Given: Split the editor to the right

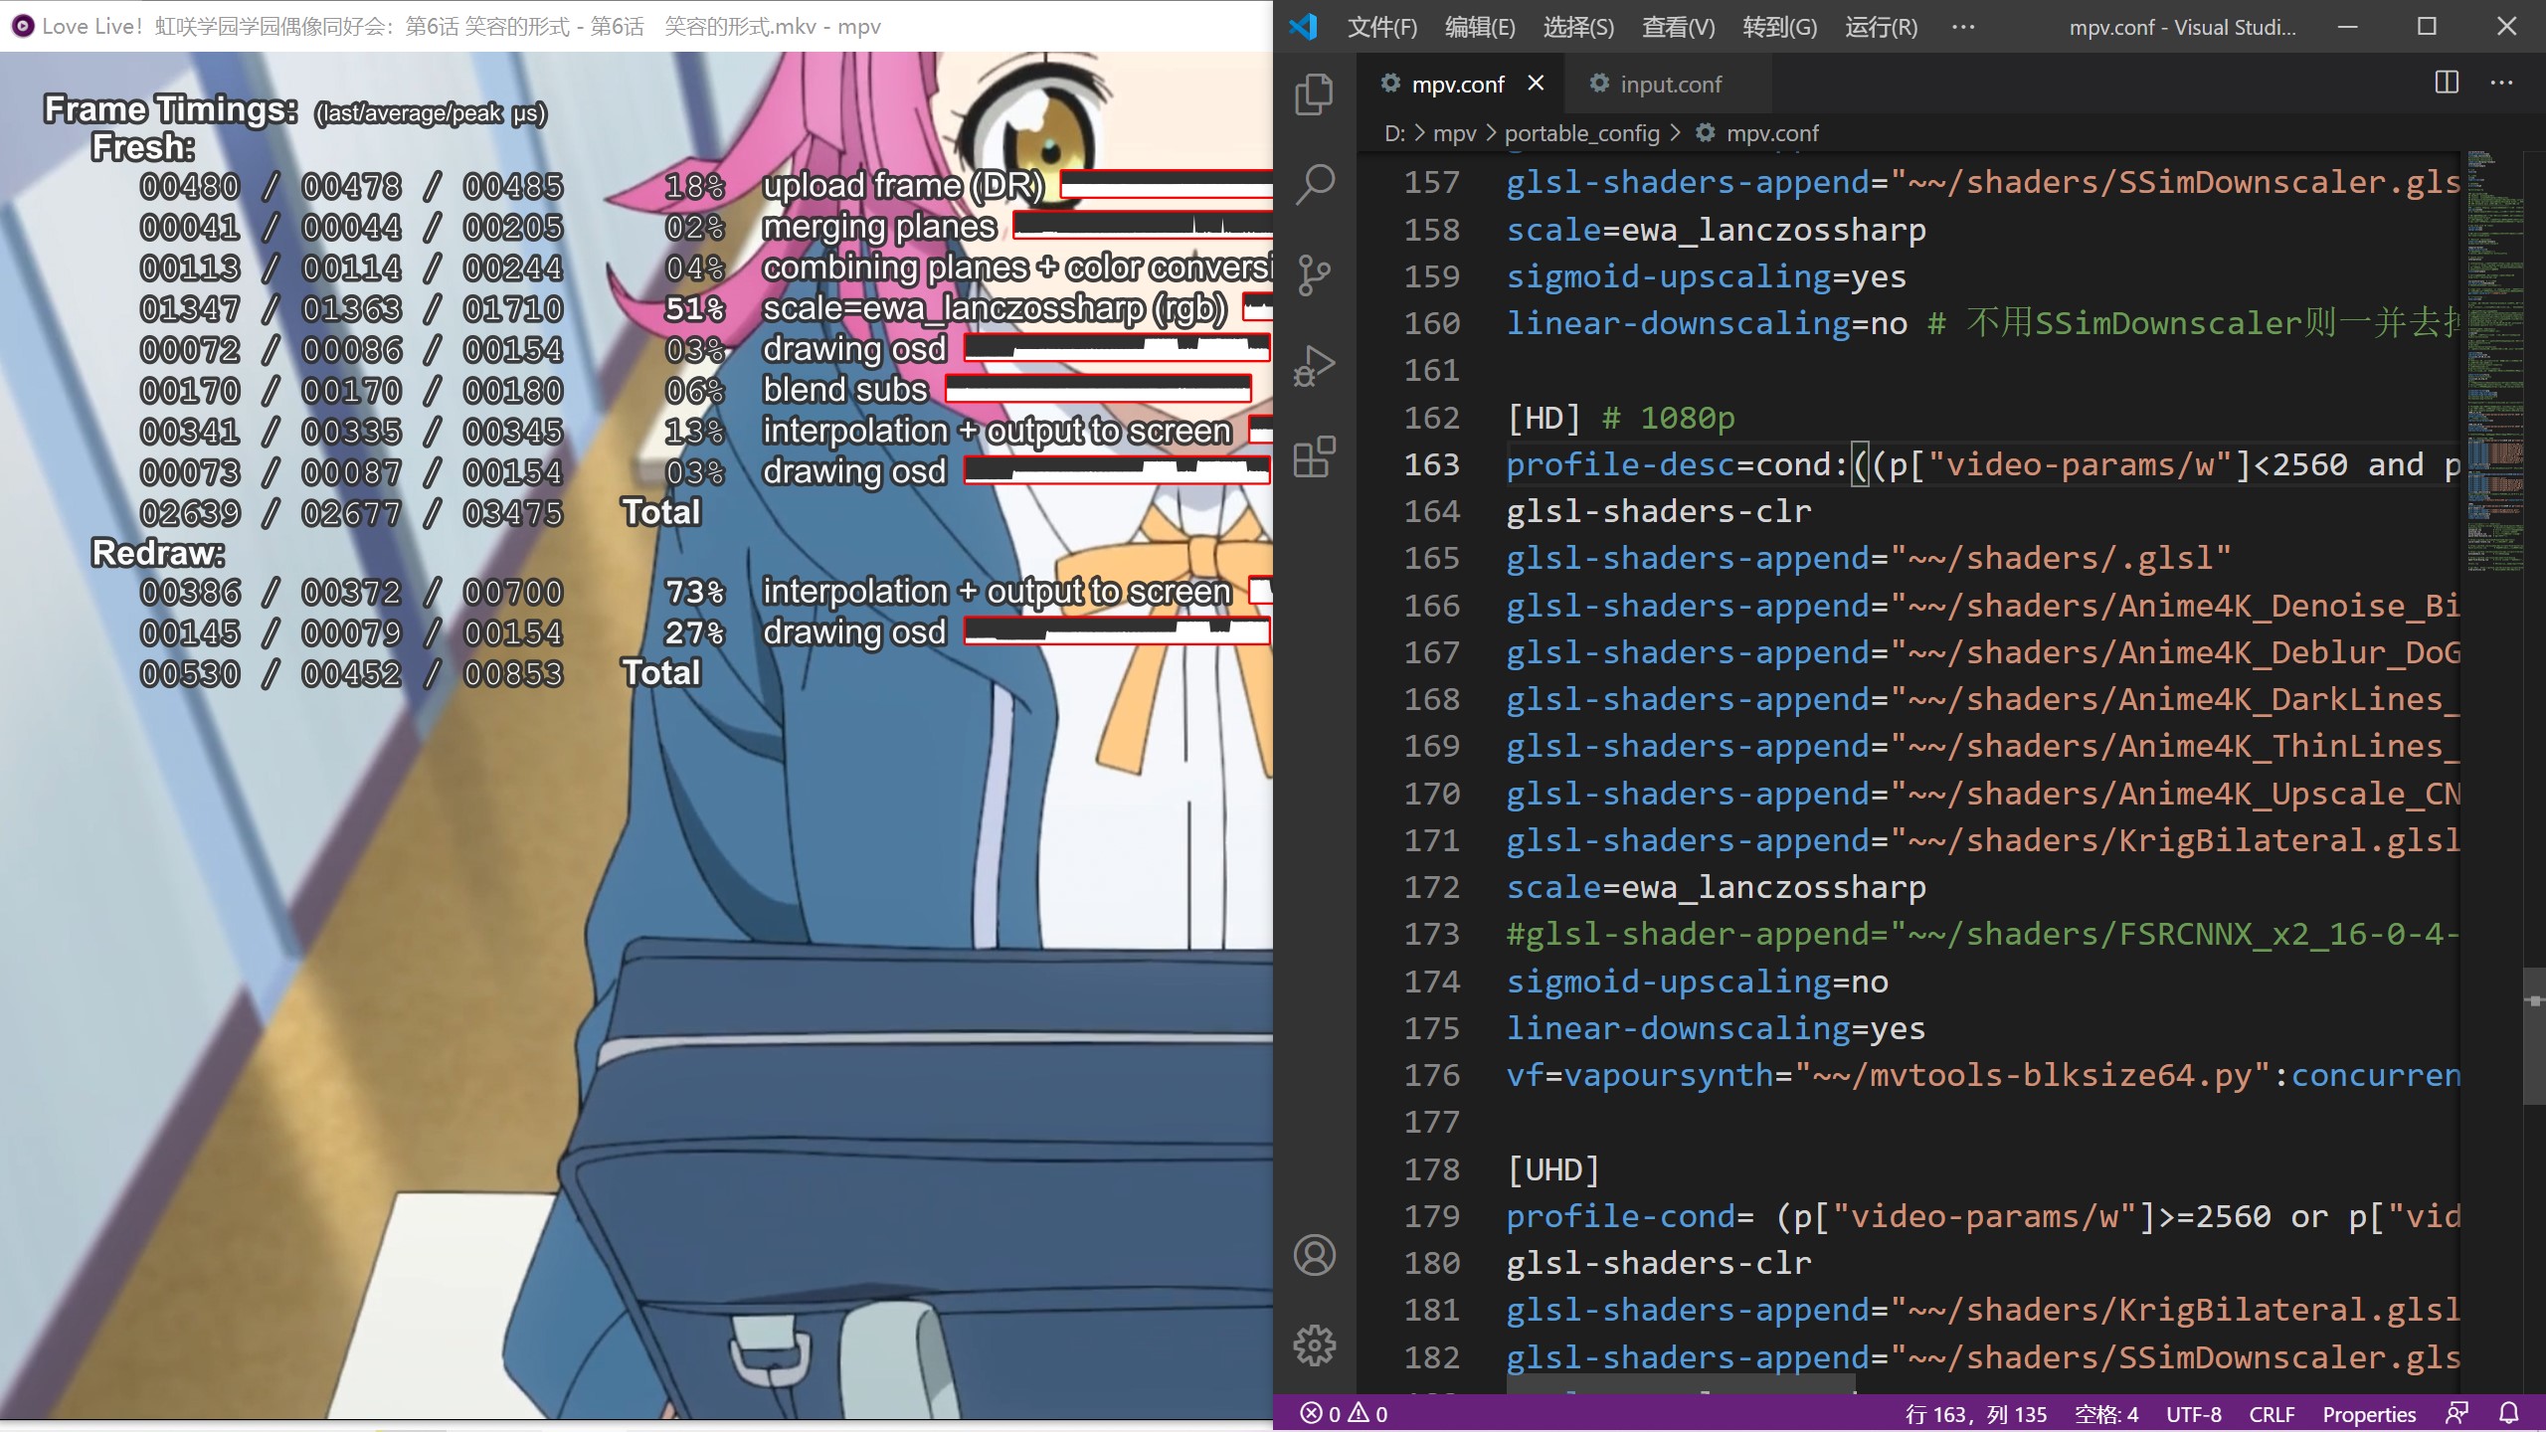Looking at the screenshot, I should click(x=2447, y=83).
